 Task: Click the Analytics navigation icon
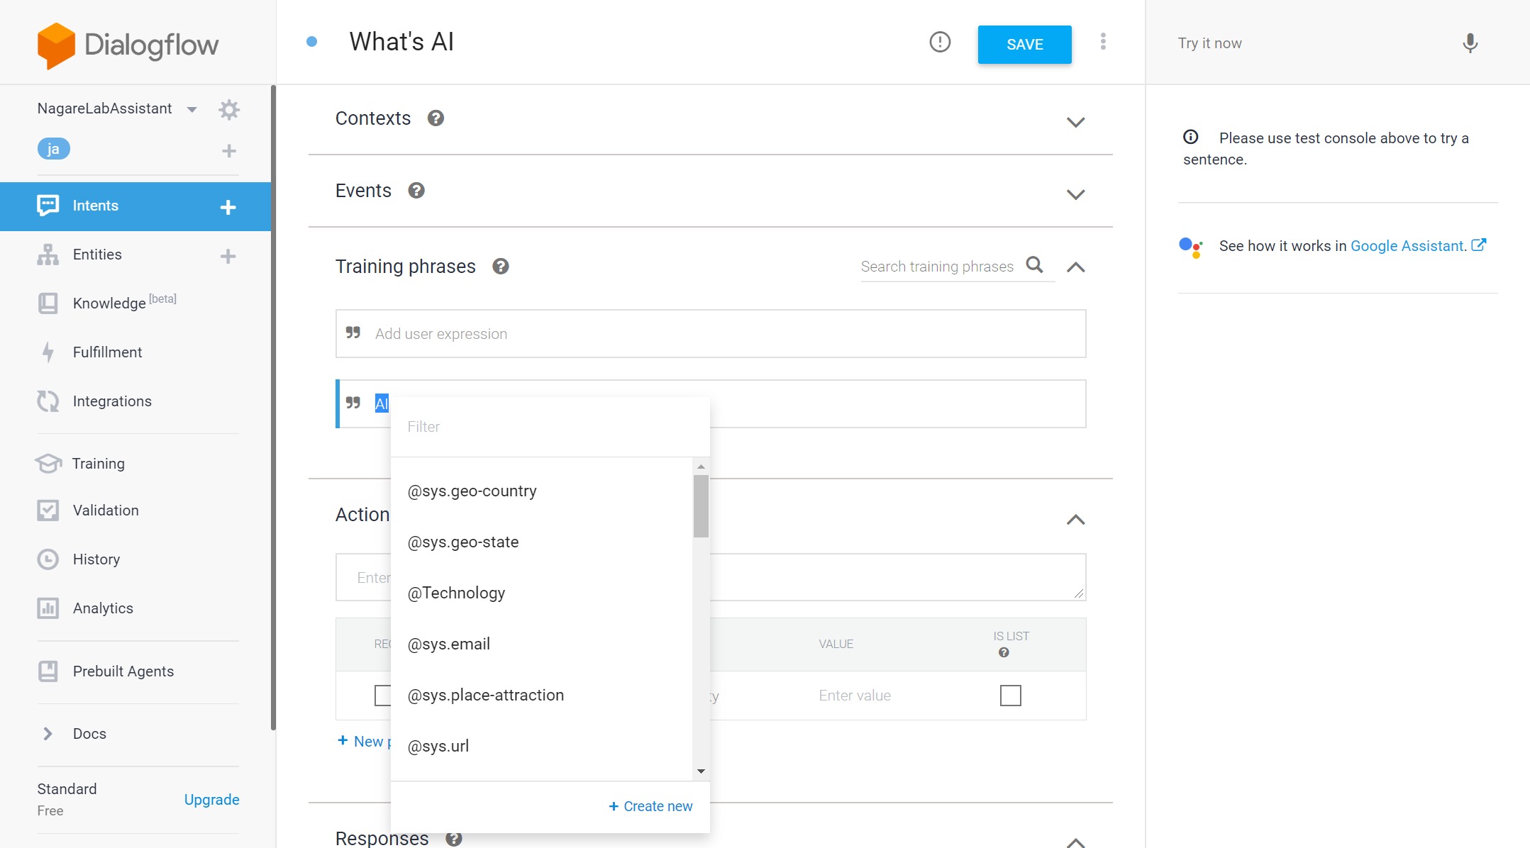click(x=49, y=607)
